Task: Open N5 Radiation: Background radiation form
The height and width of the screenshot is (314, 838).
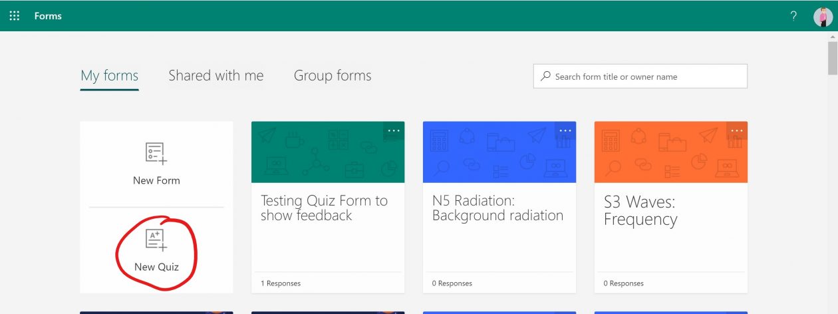Action: click(497, 208)
